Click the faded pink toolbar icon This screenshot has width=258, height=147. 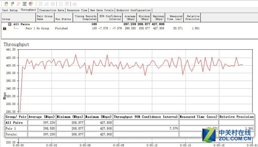click(18, 4)
